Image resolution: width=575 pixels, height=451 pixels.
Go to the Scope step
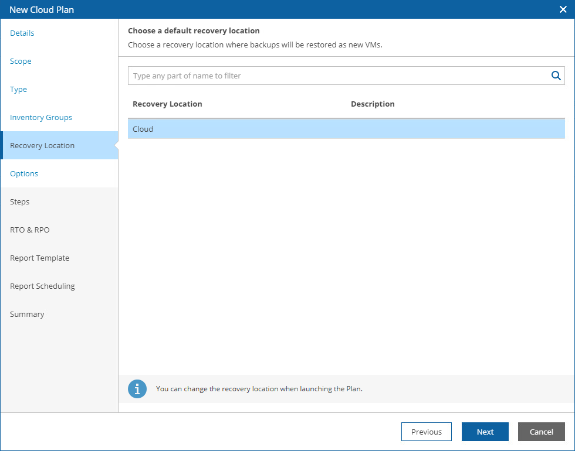(x=21, y=61)
